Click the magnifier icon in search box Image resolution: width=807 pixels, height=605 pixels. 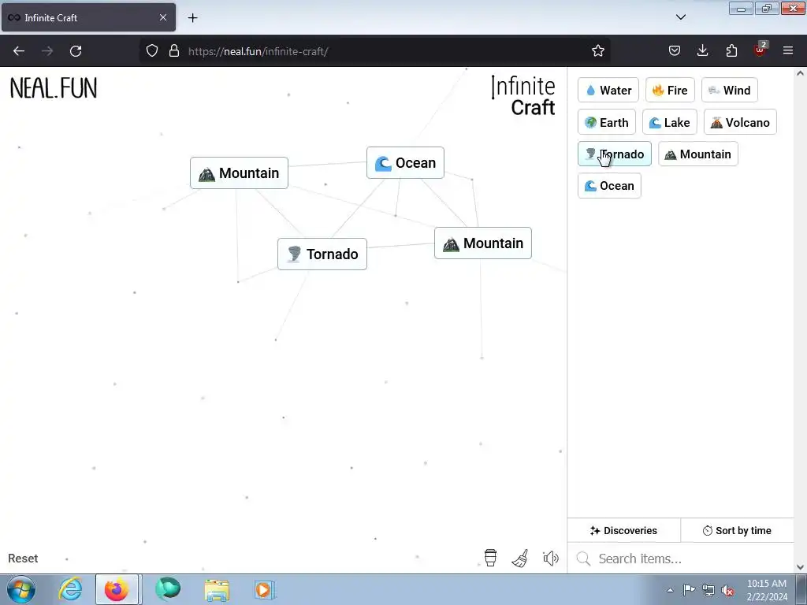[583, 559]
